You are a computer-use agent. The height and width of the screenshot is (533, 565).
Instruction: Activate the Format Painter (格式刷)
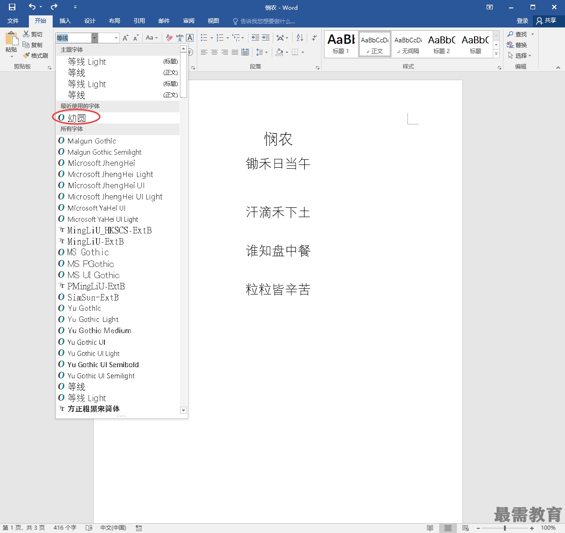[35, 55]
